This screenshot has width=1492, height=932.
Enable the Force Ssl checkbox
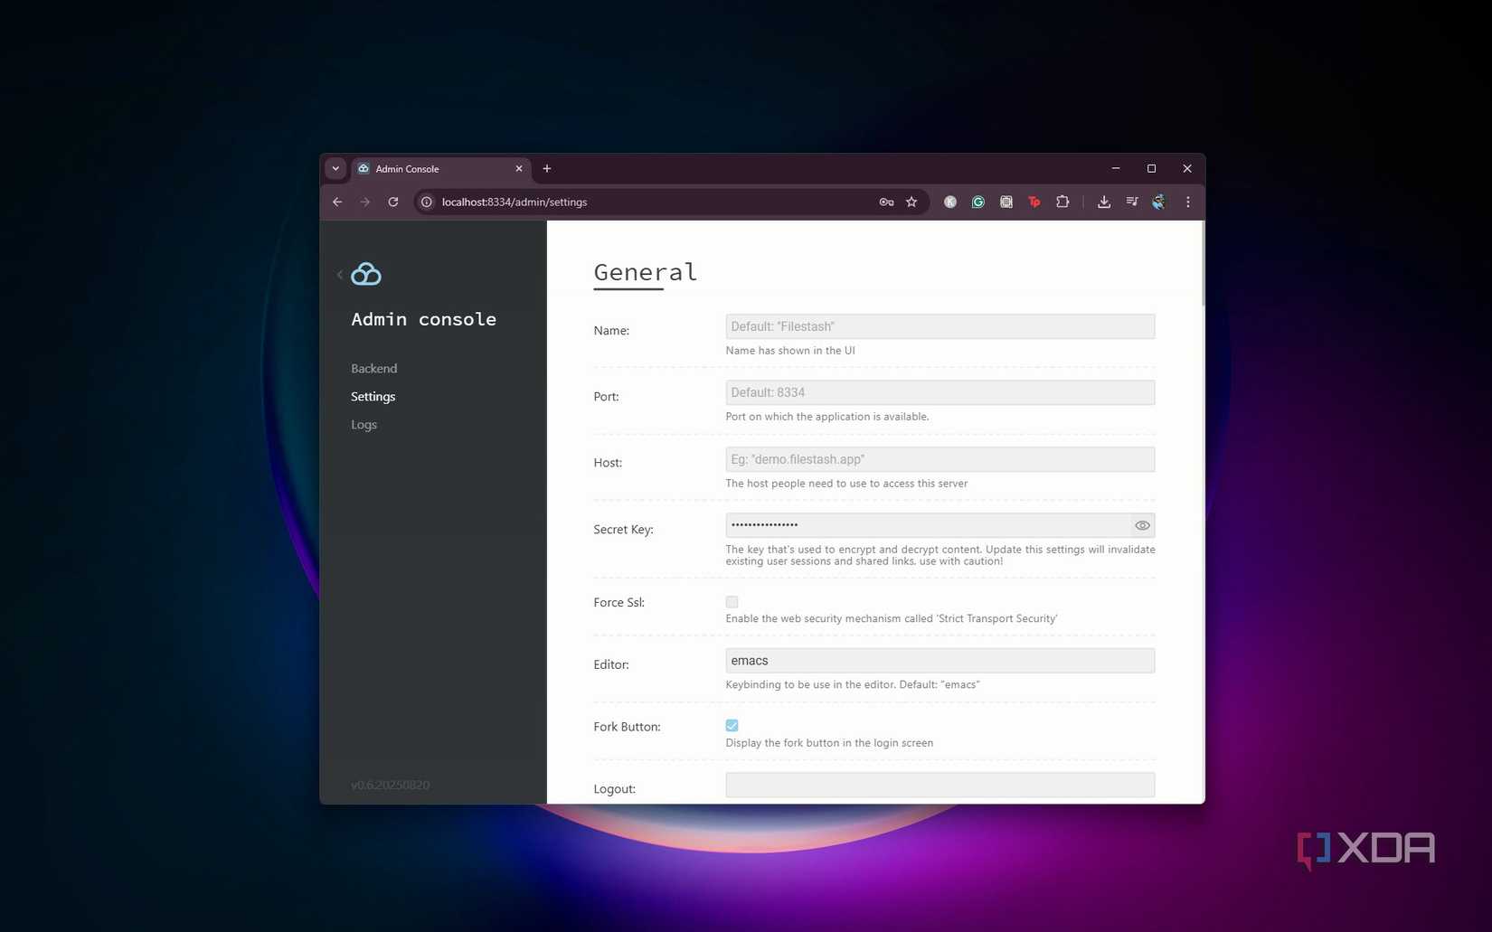pyautogui.click(x=732, y=601)
